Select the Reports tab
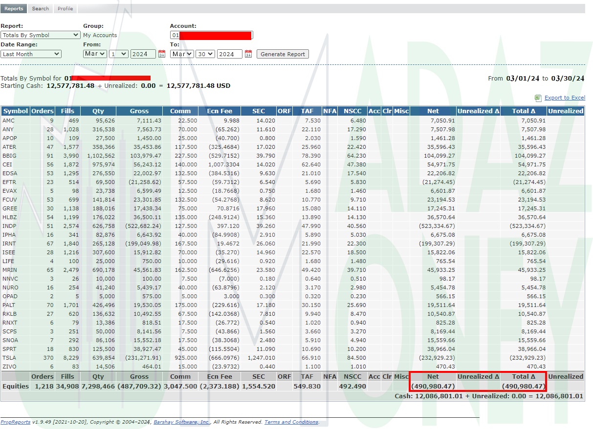The height and width of the screenshot is (429, 593). 14,9
